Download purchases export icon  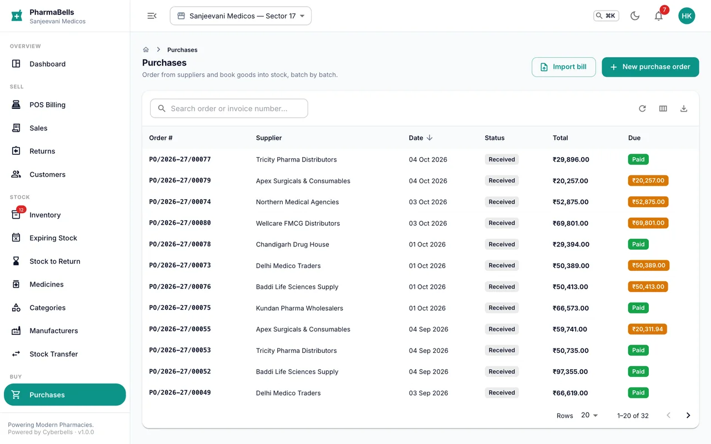[x=684, y=109]
